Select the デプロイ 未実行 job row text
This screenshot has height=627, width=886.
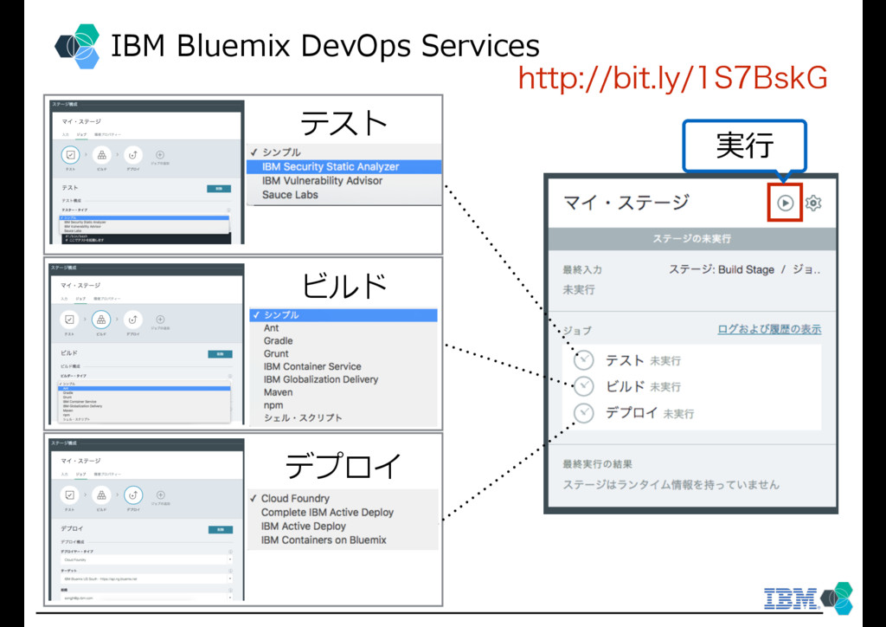pos(650,413)
